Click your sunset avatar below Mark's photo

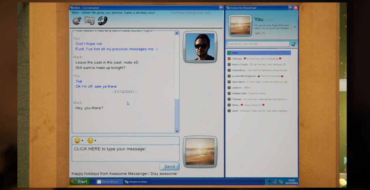click(x=200, y=152)
